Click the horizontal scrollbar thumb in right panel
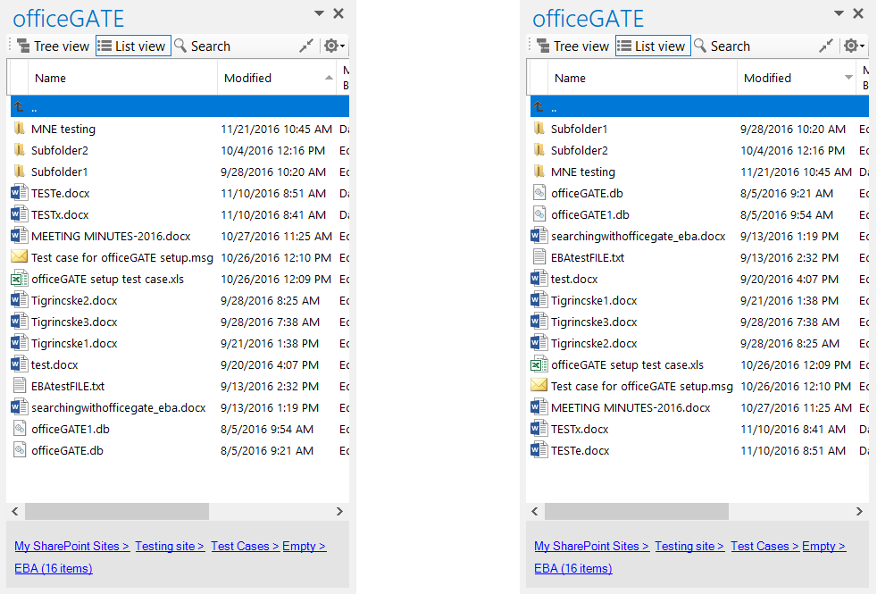Image resolution: width=877 pixels, height=594 pixels. 636,512
